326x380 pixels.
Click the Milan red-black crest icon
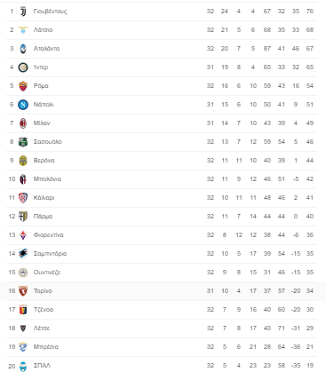[x=23, y=123]
